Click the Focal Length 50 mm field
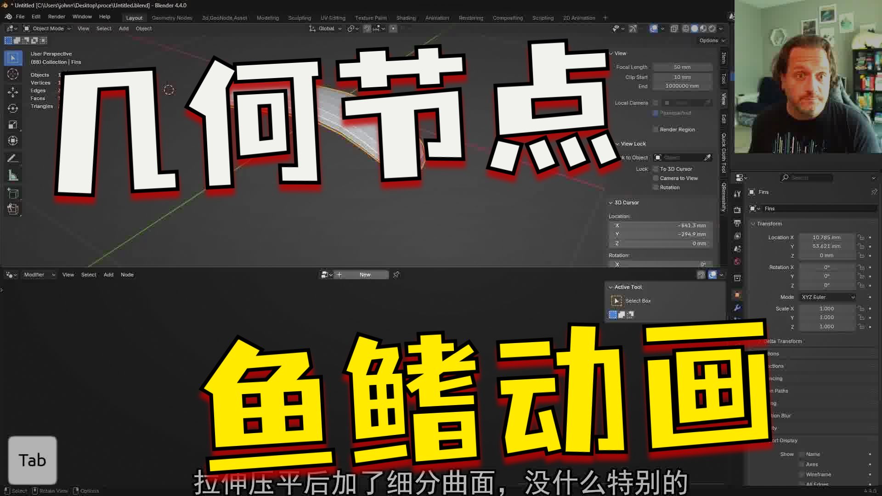The height and width of the screenshot is (496, 882). pyautogui.click(x=682, y=67)
